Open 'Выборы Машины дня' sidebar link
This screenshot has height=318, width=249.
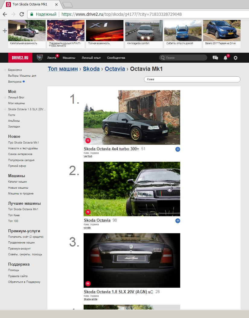22,76
